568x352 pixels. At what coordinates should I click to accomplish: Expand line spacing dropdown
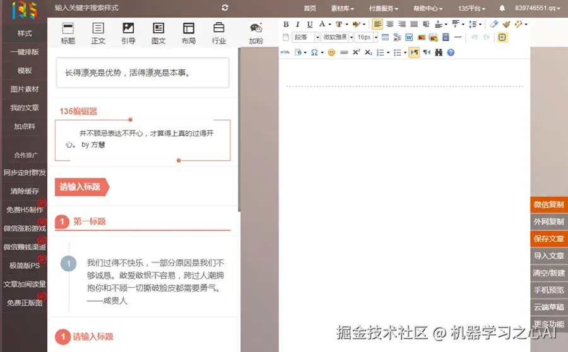pyautogui.click(x=480, y=25)
